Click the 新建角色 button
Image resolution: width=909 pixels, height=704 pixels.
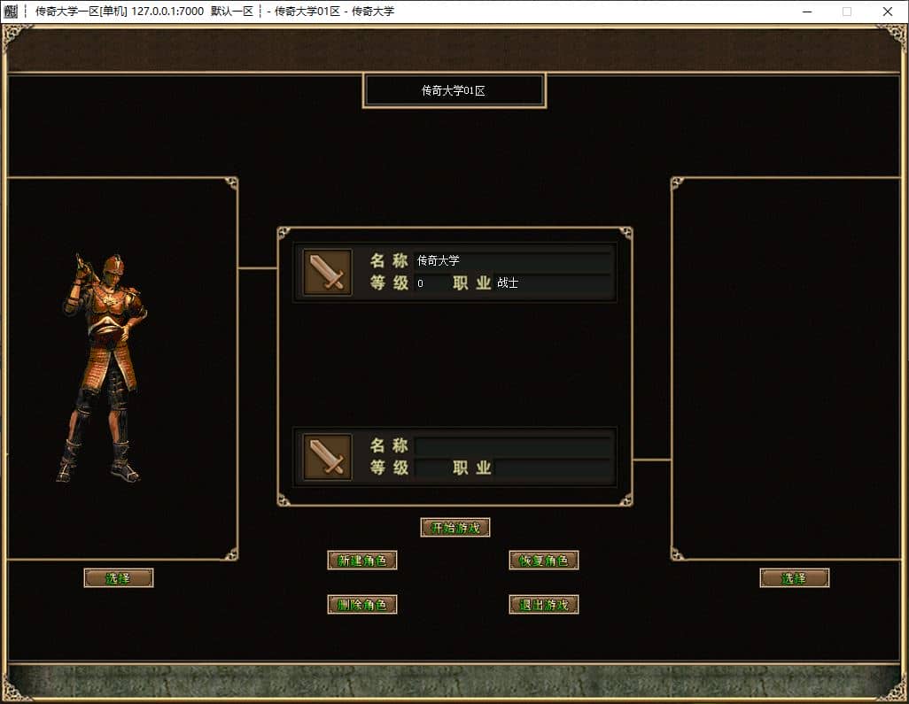pos(362,561)
